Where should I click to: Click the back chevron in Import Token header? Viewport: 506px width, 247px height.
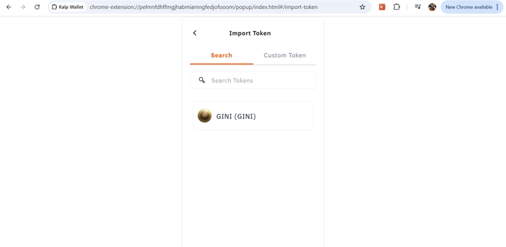click(195, 33)
